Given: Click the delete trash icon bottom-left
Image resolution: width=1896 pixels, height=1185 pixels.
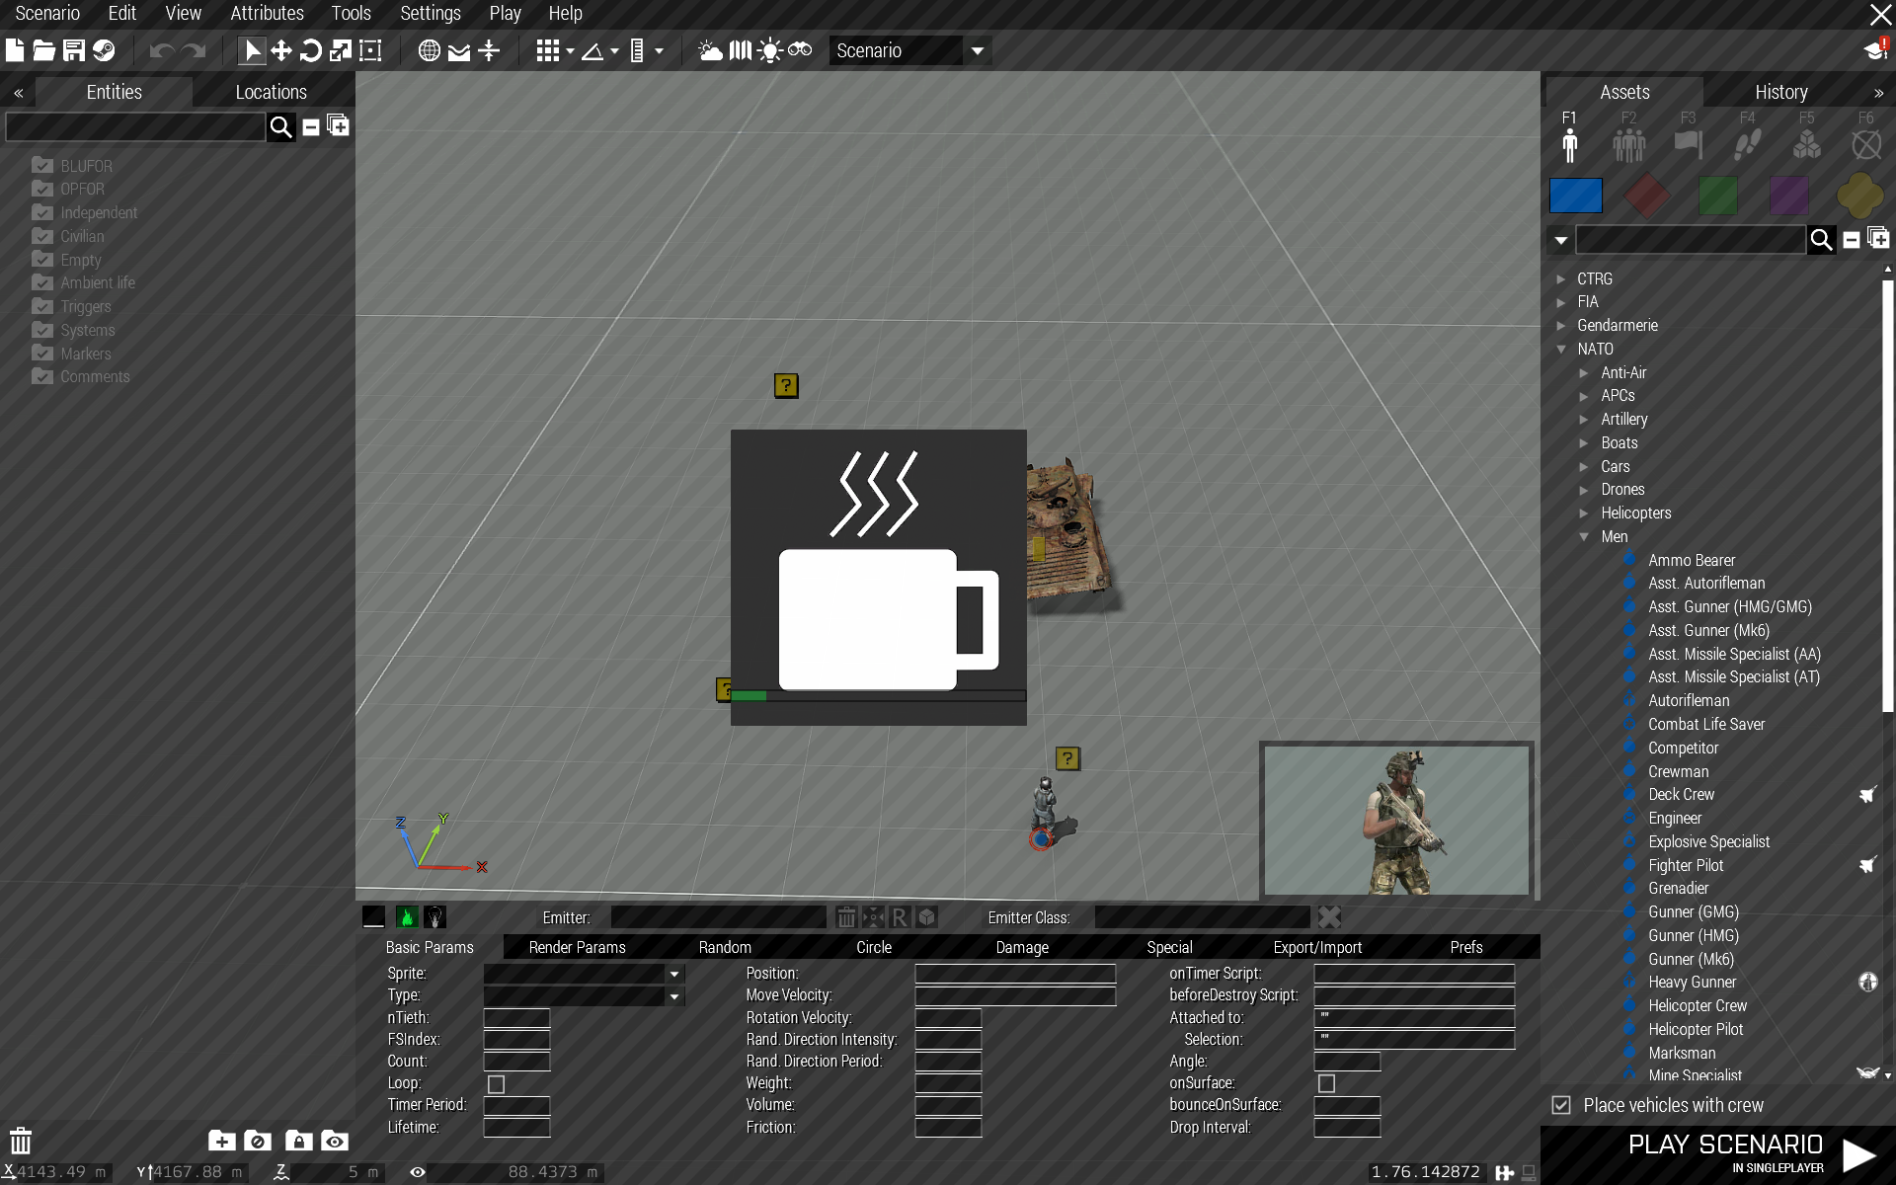Looking at the screenshot, I should point(21,1141).
